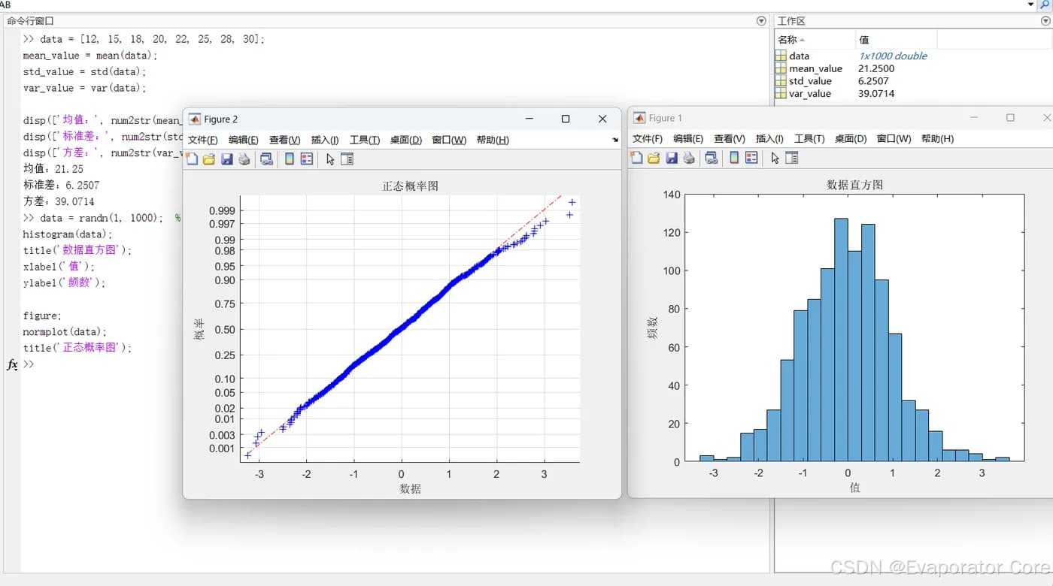Open 工具(T) menu in Figure 2
1053x586 pixels.
(x=365, y=140)
